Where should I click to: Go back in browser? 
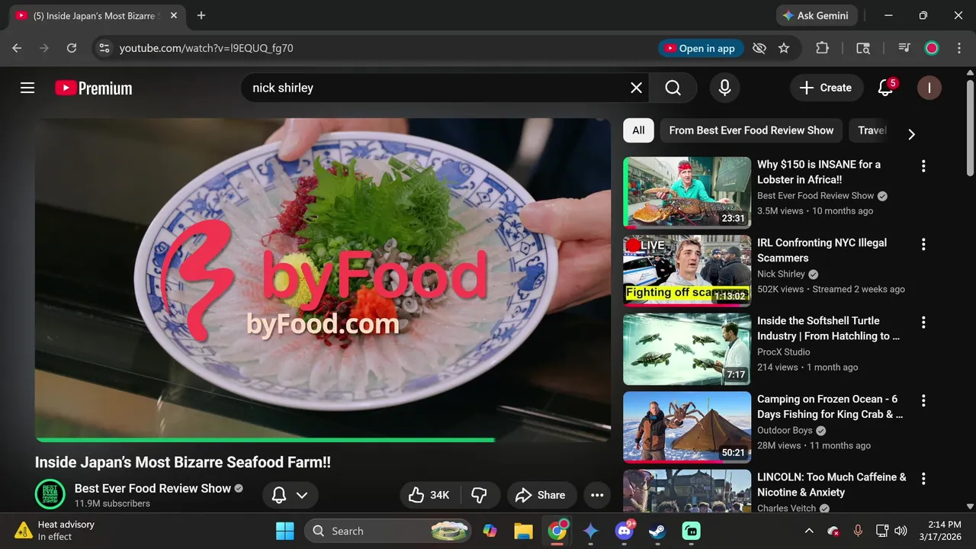pyautogui.click(x=17, y=48)
